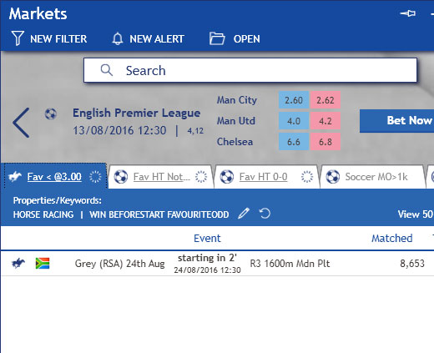
Task: Click the South Africa flag icon
Action: click(43, 263)
